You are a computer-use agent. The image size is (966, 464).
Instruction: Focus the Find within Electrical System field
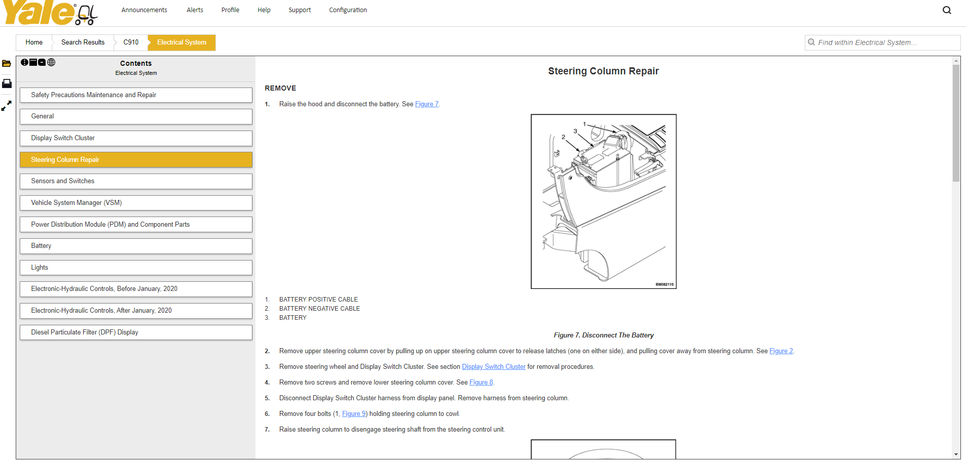point(883,43)
